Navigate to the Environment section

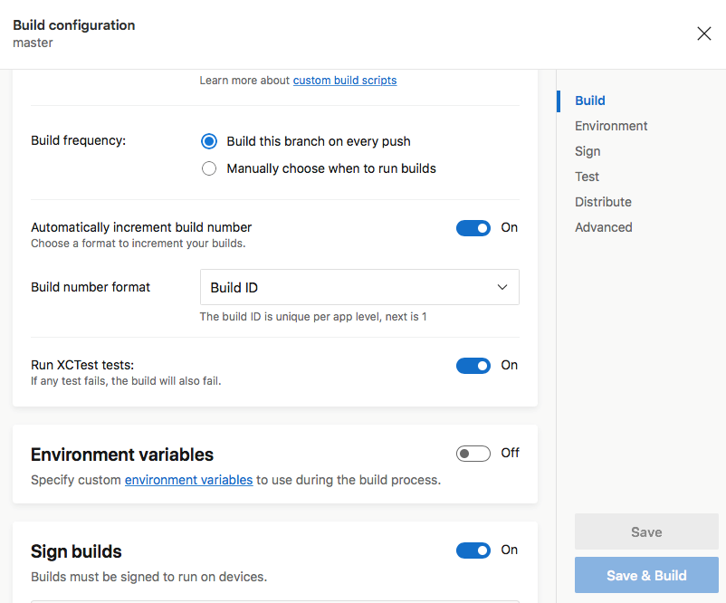tap(611, 126)
